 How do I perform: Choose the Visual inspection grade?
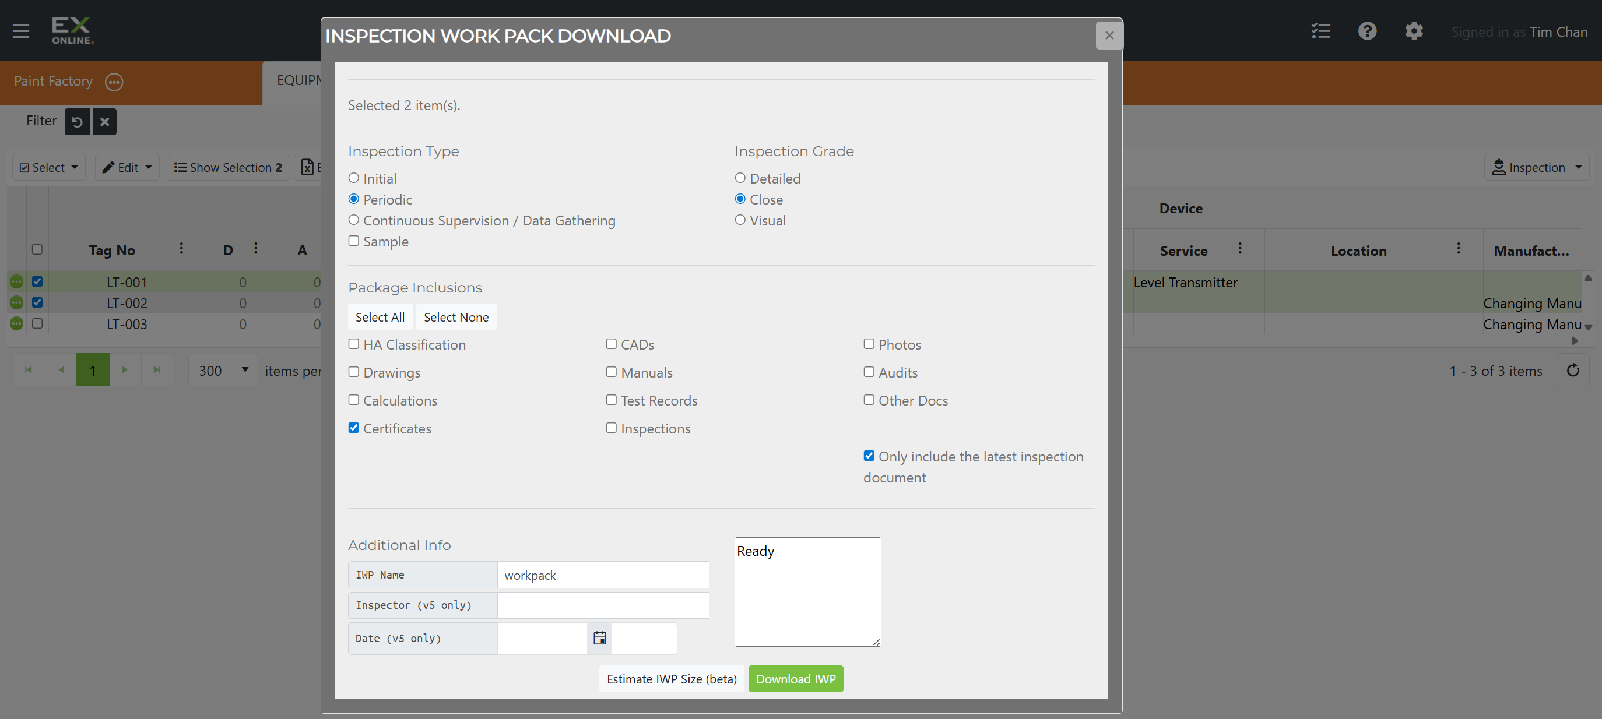pyautogui.click(x=740, y=220)
